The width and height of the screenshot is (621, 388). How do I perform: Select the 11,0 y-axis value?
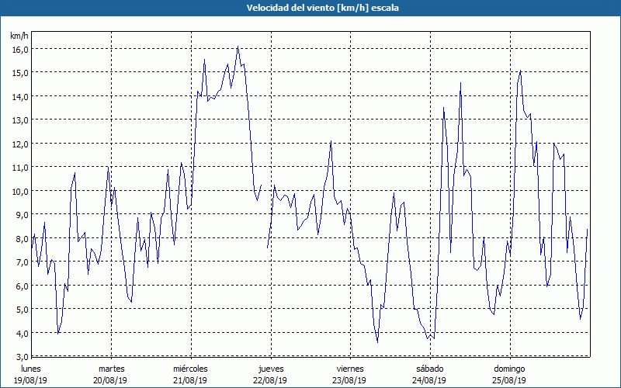coord(20,168)
